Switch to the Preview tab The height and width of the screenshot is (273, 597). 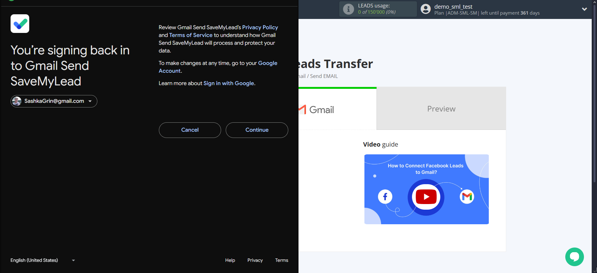coord(441,109)
